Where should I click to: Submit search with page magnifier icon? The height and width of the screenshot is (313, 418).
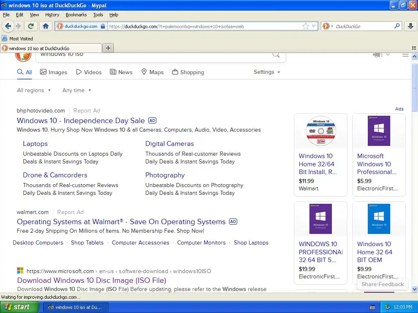coord(276,55)
